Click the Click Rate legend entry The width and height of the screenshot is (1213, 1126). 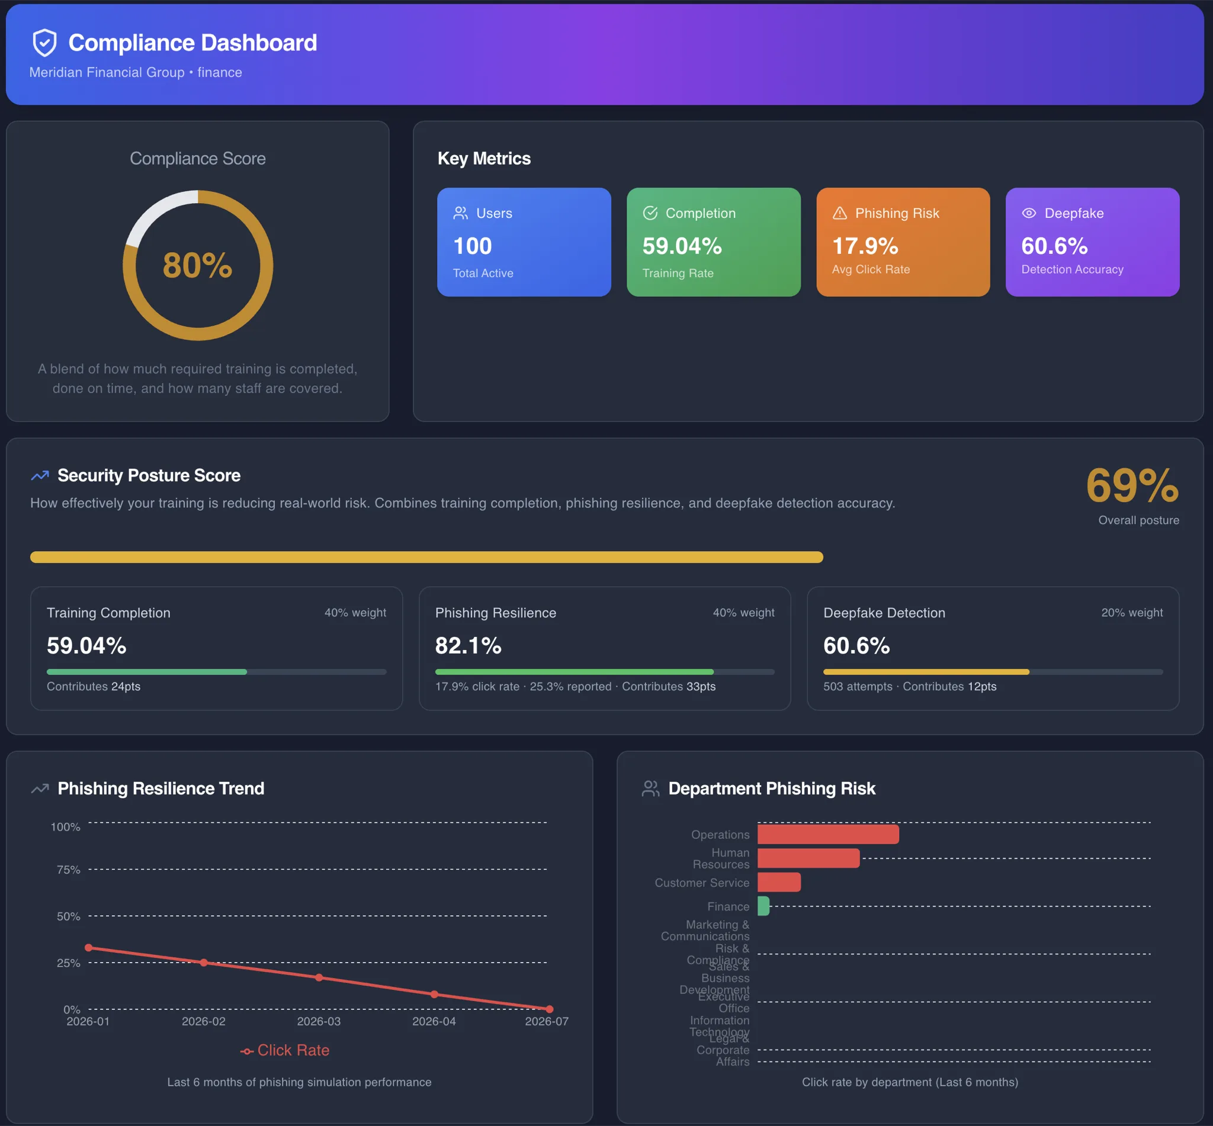click(x=285, y=1050)
